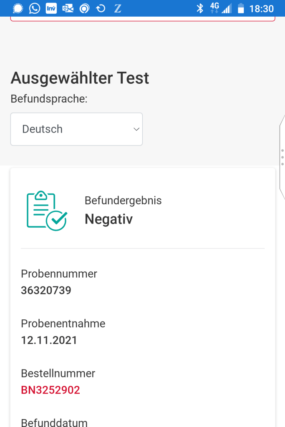Select the Probennummer value 36320739
Screen dimensions: 285x427
(x=46, y=290)
